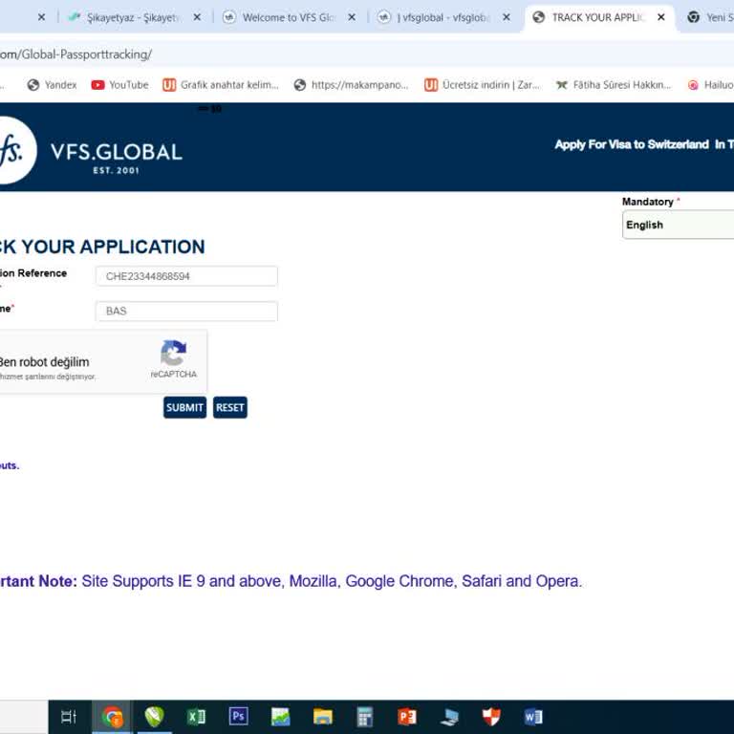Open PowerPoint from the taskbar
The height and width of the screenshot is (734, 734).
tap(407, 716)
